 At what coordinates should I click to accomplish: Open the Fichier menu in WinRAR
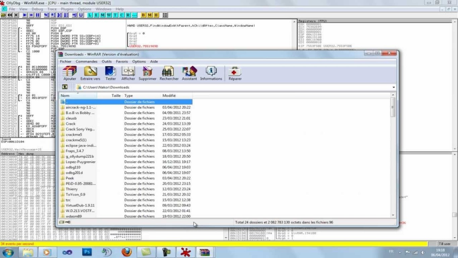(x=65, y=61)
